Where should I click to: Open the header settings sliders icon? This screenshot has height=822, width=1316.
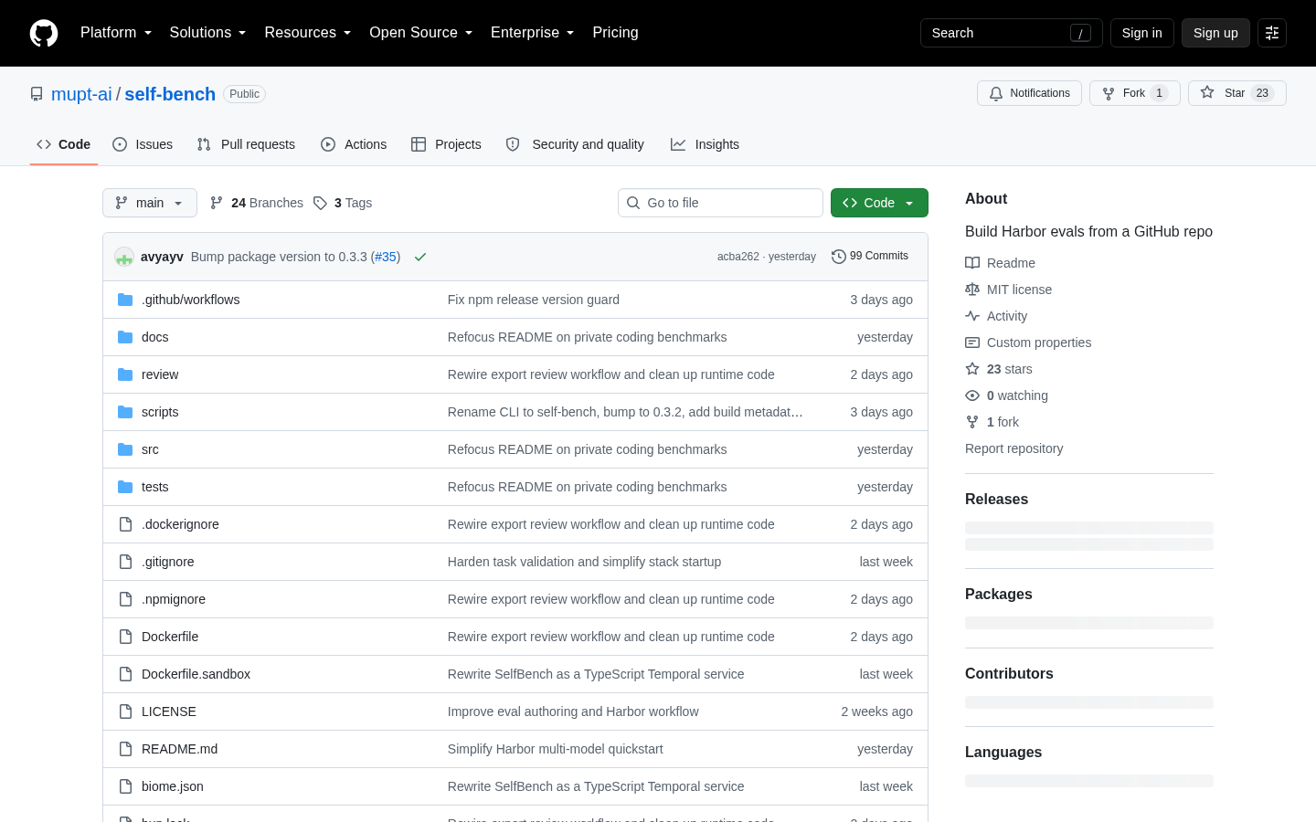(x=1272, y=33)
